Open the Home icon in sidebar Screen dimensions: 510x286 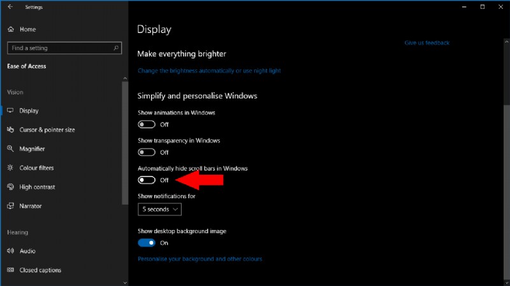coord(11,29)
